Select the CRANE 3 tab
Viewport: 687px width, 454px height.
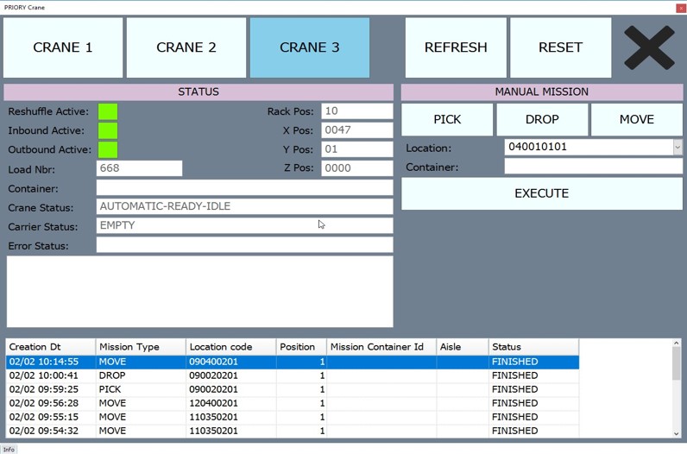coord(310,47)
